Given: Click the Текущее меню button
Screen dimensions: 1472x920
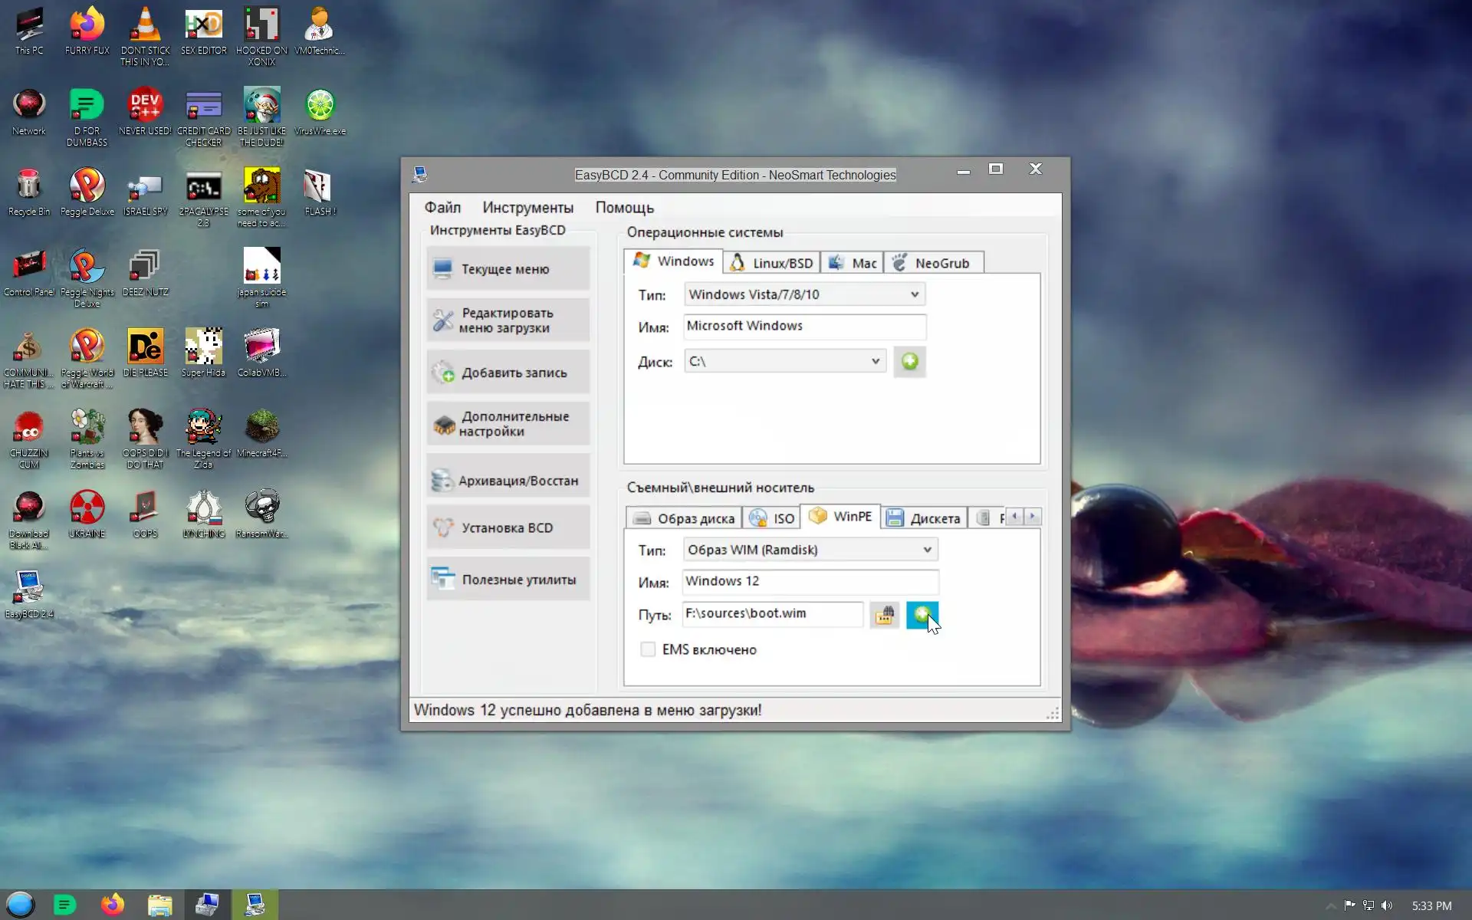Looking at the screenshot, I should tap(508, 269).
